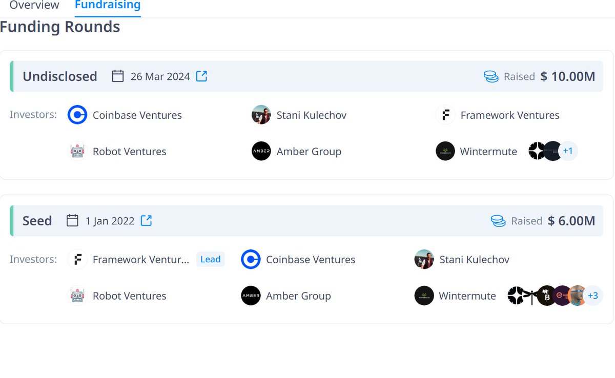The image size is (615, 378).
Task: Click dark avatar with letter B in Seed round
Action: coord(546,296)
